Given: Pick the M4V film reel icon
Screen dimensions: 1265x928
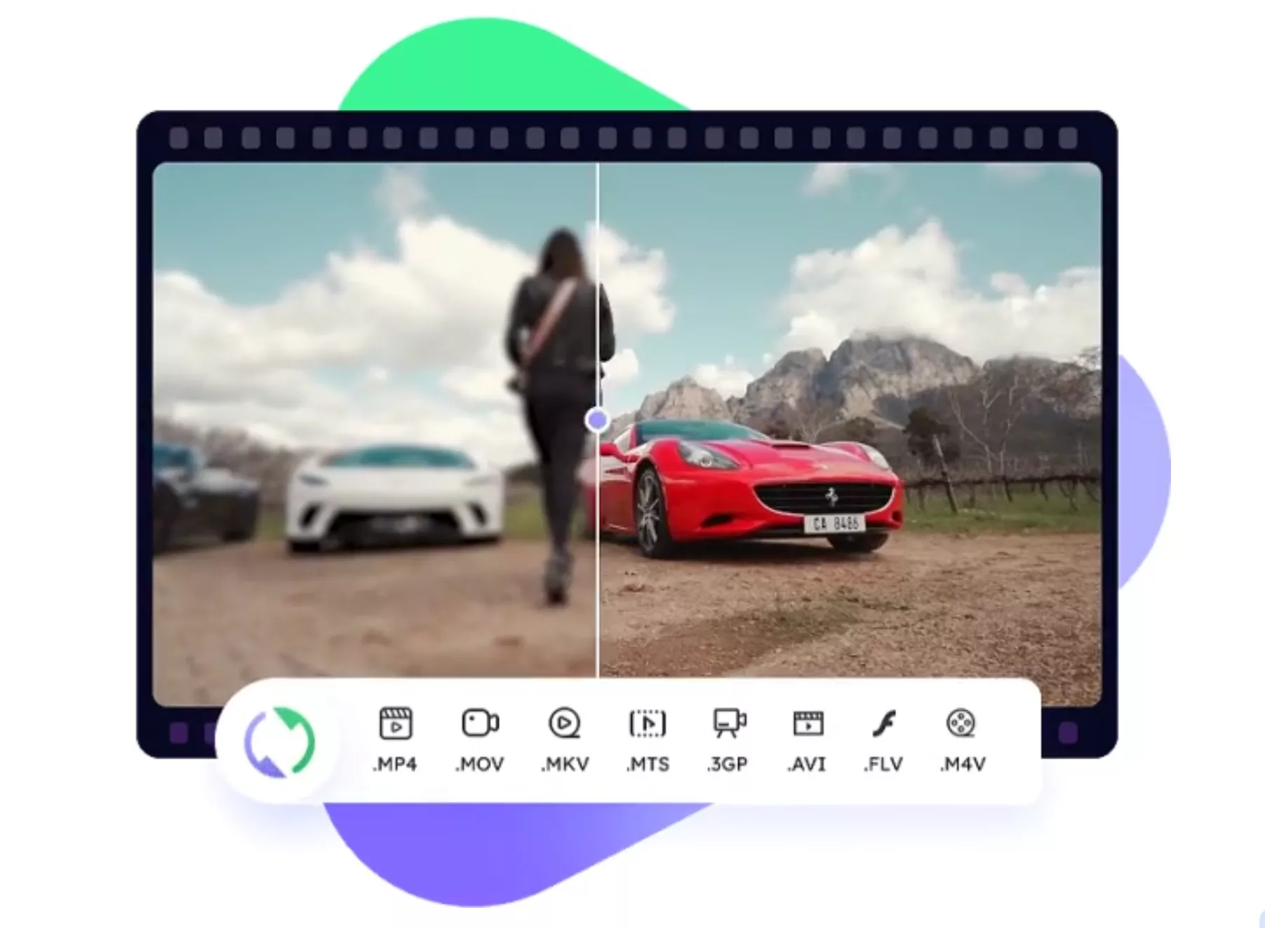Looking at the screenshot, I should coord(961,723).
